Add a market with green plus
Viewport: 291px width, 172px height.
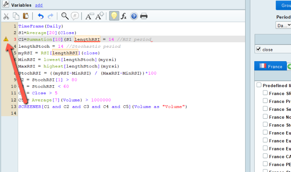(x=289, y=66)
